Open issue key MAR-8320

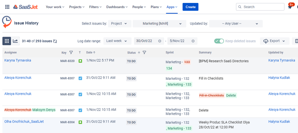[x=67, y=61]
